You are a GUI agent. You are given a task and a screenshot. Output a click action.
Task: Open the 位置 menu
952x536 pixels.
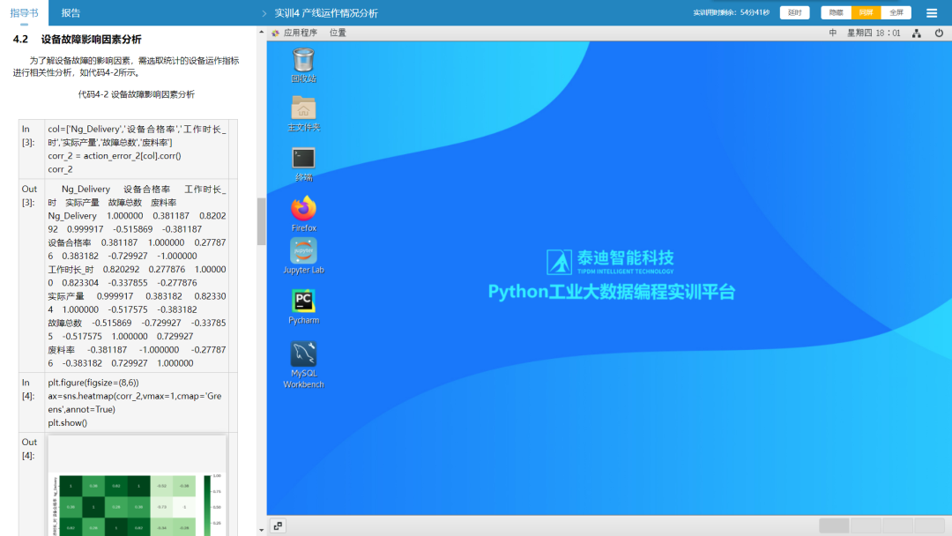point(338,33)
